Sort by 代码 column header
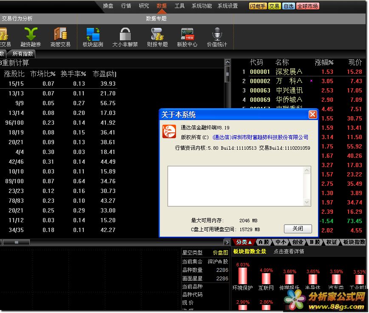This screenshot has height=313, width=369. tap(256, 62)
